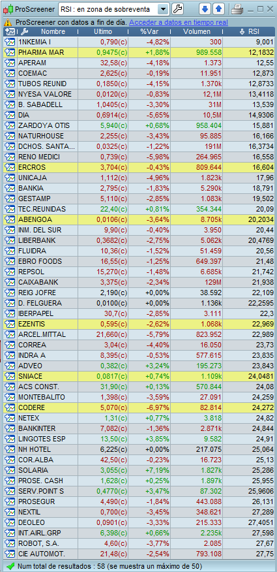
Task: Open chart icon for CAIXABANK
Action: pos(10,282)
